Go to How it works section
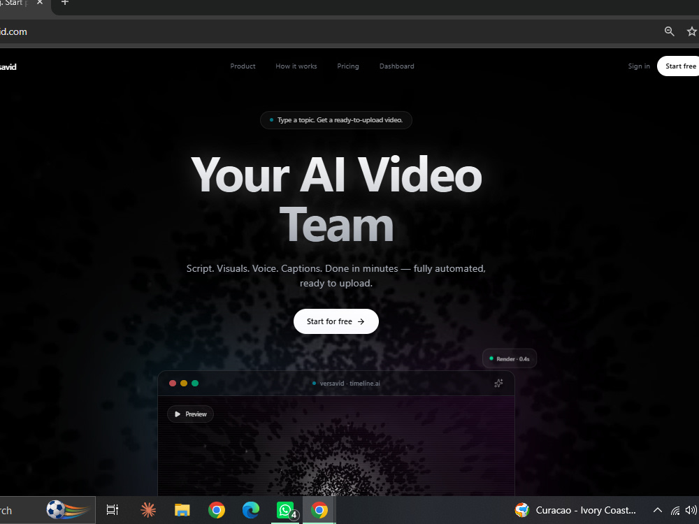Screen dimensions: 699x524 [296, 66]
